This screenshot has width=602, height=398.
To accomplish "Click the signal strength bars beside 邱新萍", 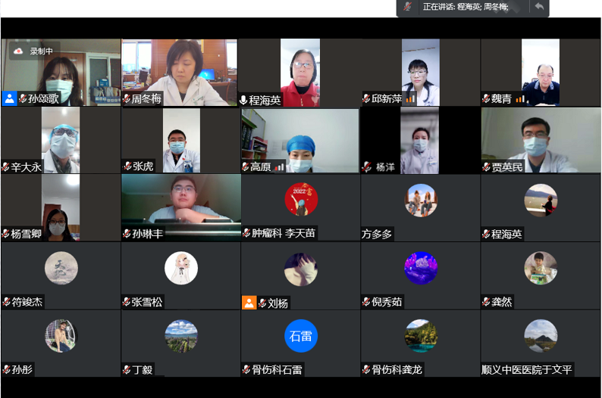I will coord(410,99).
